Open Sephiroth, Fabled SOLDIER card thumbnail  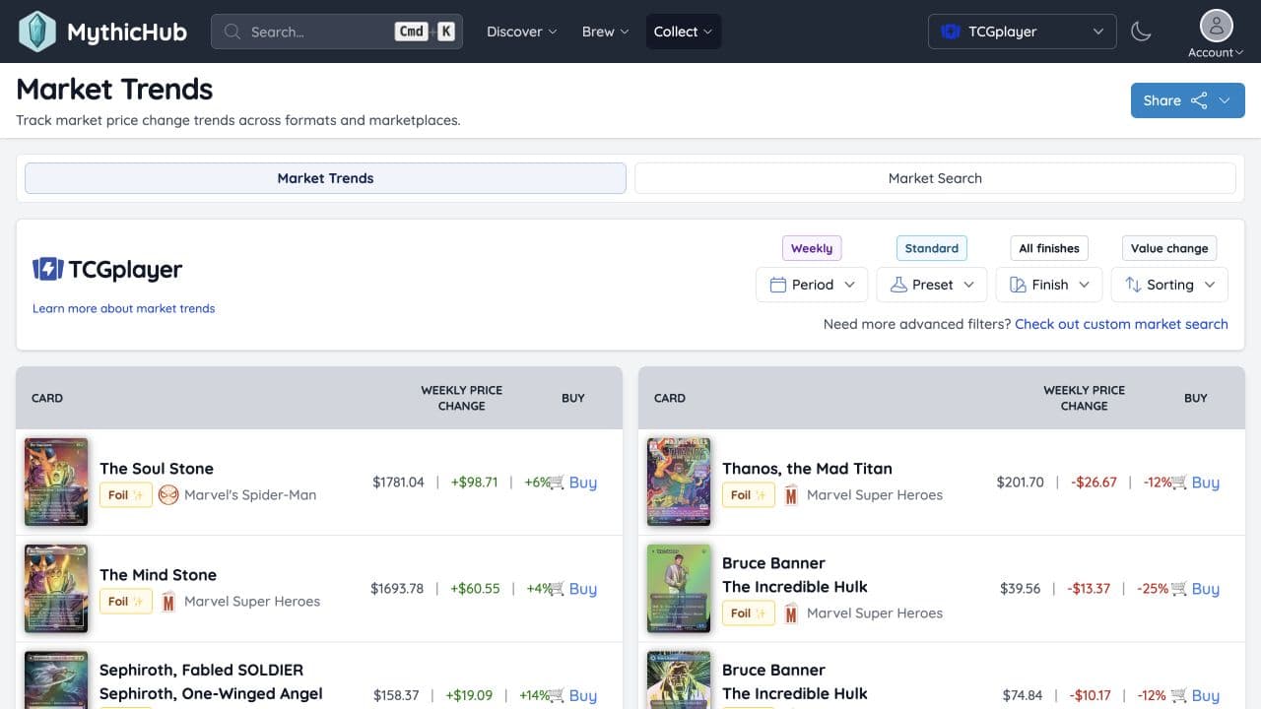pyautogui.click(x=56, y=680)
